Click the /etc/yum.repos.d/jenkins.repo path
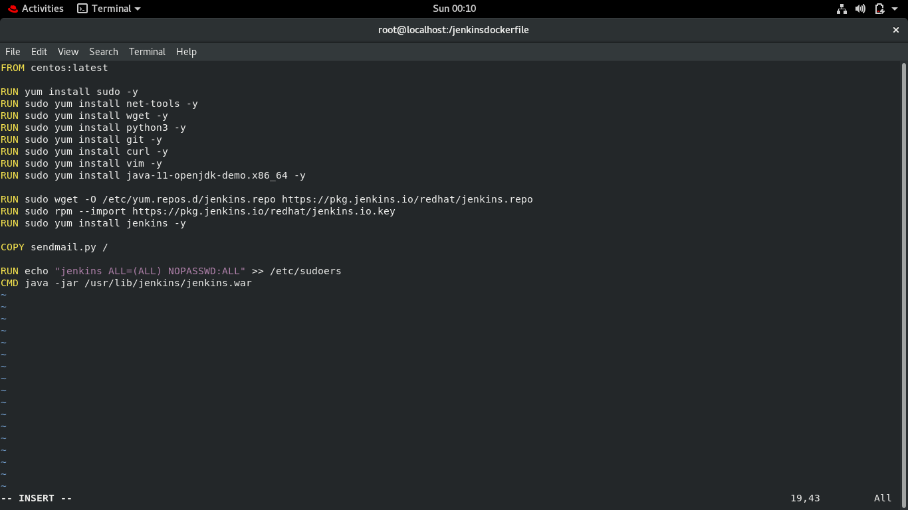Screen dimensions: 908x510 click(189, 199)
